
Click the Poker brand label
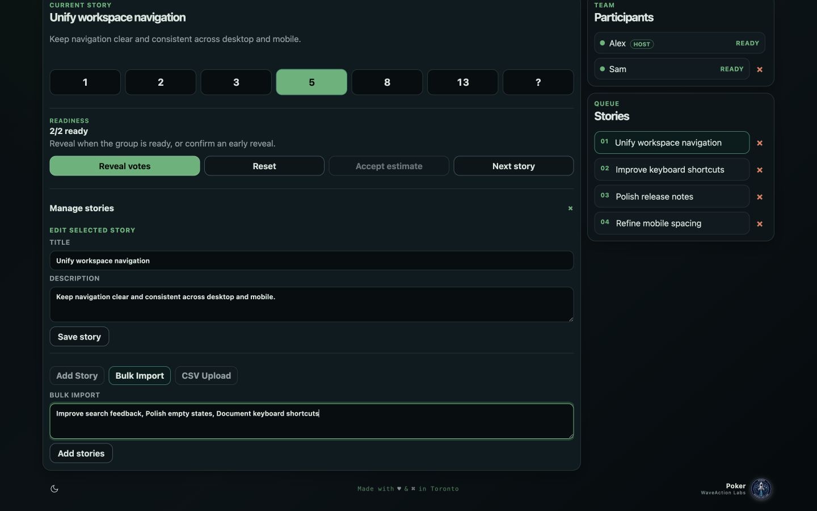(x=736, y=486)
